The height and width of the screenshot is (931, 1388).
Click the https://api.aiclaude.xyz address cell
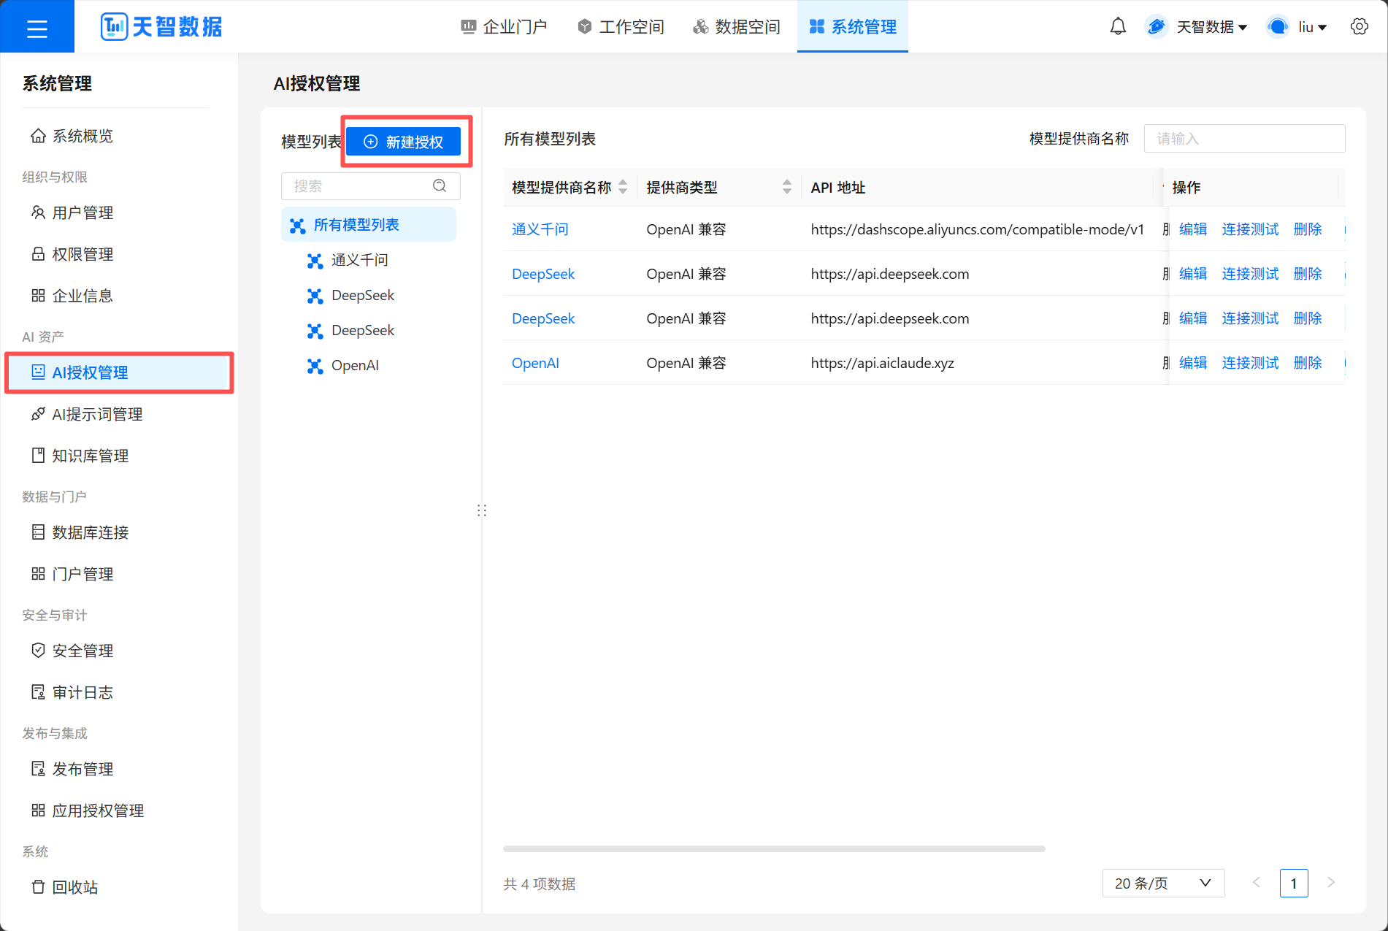click(x=882, y=363)
